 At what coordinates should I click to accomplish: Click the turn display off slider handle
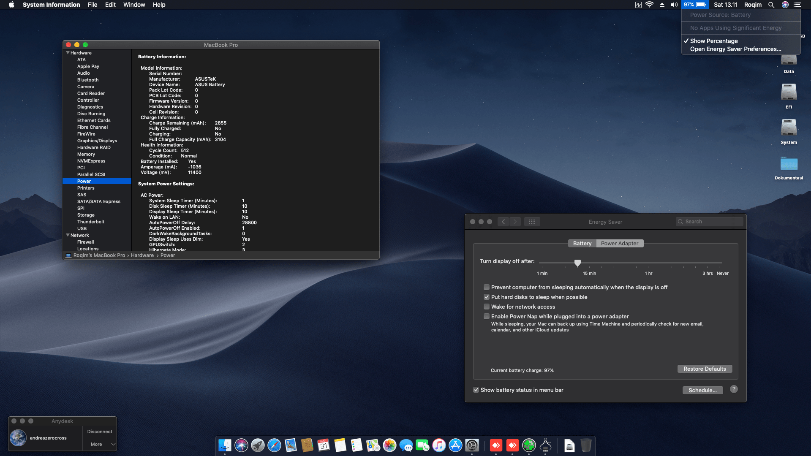[x=577, y=263]
